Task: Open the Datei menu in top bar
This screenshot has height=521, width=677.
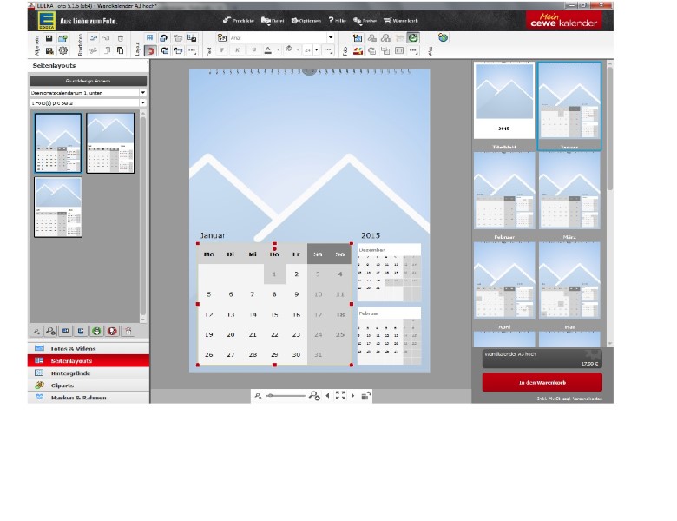Action: (x=273, y=21)
